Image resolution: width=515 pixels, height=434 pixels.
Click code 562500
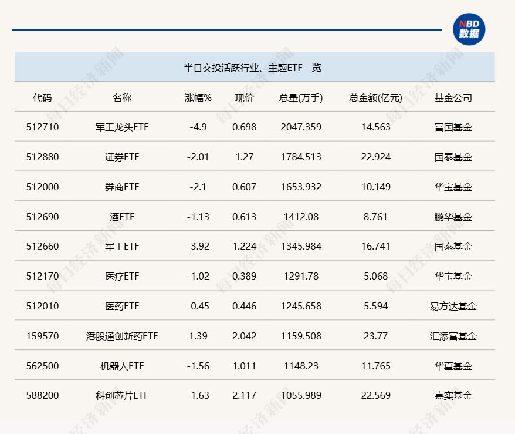point(43,366)
